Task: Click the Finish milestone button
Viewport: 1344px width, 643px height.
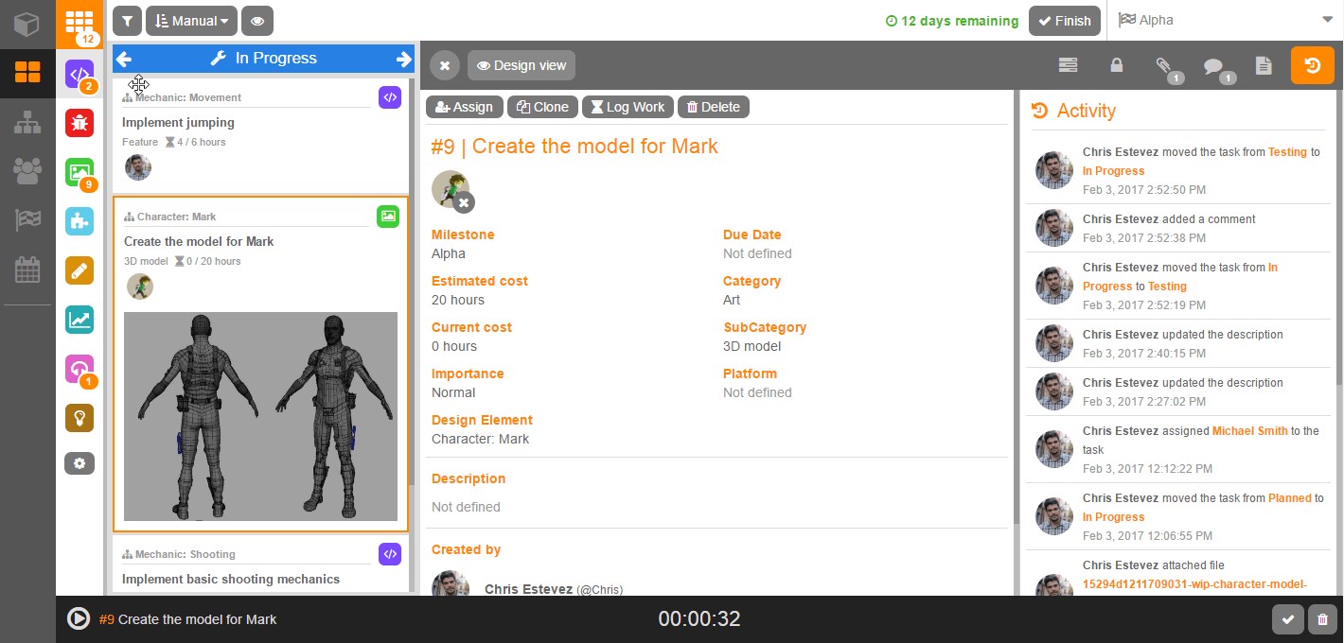Action: (x=1064, y=20)
